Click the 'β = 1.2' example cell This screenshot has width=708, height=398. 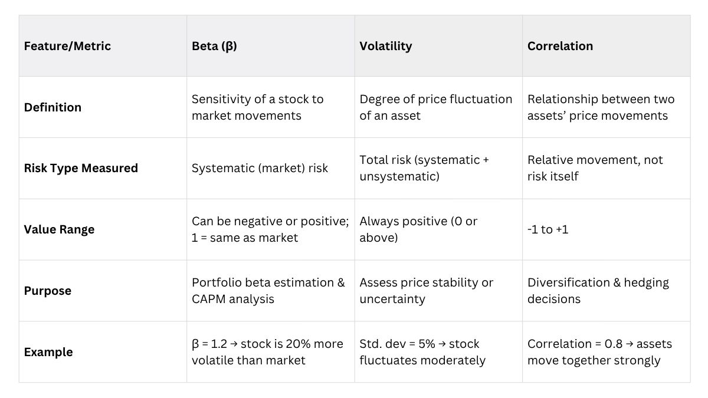pos(267,352)
